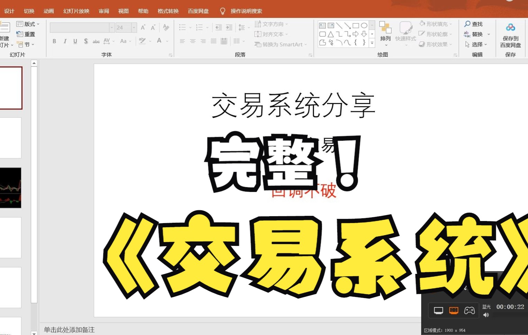
Task: Click the 重置 reset button
Action: [26, 34]
